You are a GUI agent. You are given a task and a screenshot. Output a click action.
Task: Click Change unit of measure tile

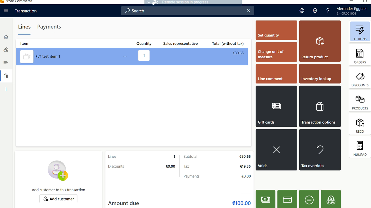(276, 52)
